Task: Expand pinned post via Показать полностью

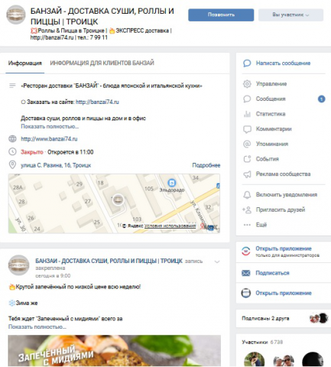Action: 37,326
